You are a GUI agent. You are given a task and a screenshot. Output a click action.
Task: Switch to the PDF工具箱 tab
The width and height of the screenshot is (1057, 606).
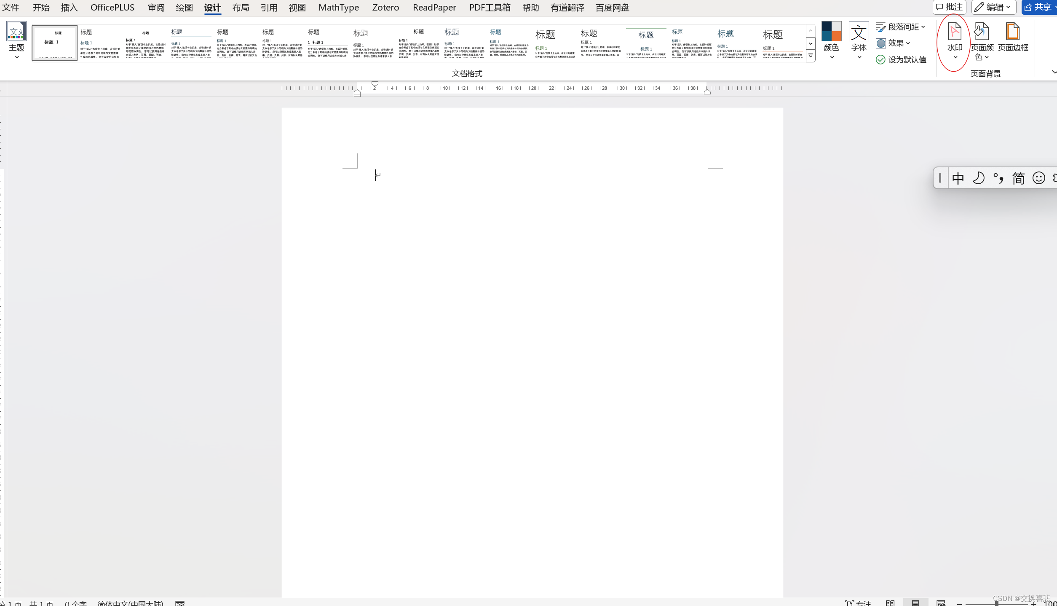[x=490, y=8]
